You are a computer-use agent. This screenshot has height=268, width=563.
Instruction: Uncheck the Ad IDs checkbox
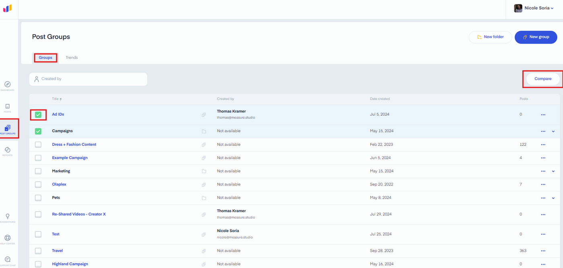coord(38,115)
